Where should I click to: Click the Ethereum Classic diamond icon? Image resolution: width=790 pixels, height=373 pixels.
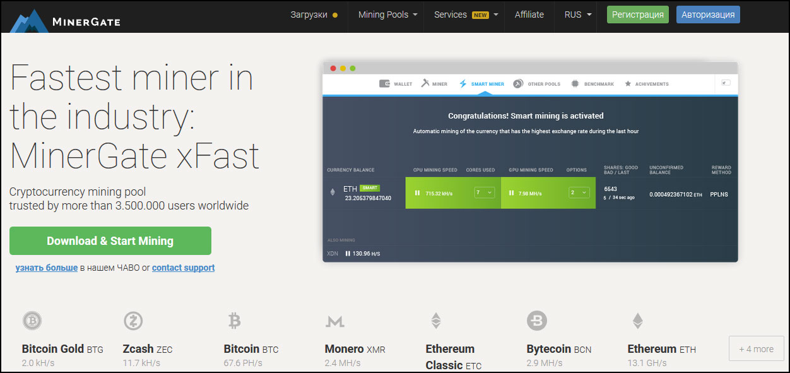[436, 321]
